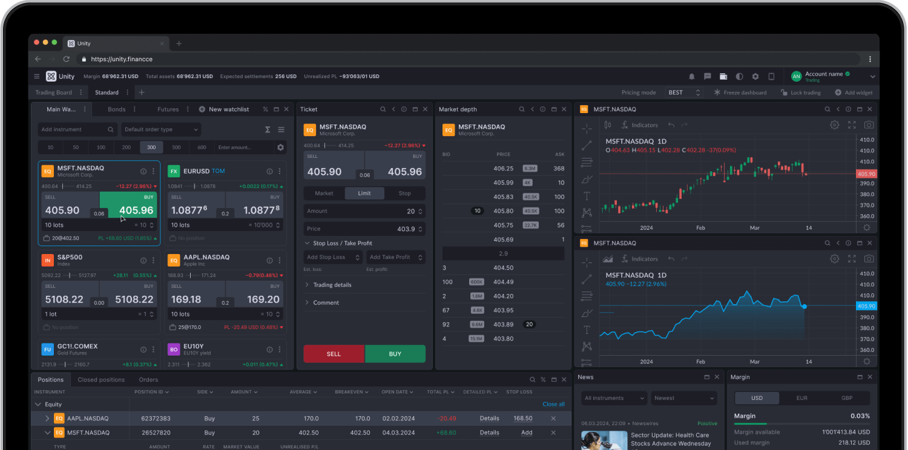
Task: Open the chat messages icon in the header
Action: point(708,77)
